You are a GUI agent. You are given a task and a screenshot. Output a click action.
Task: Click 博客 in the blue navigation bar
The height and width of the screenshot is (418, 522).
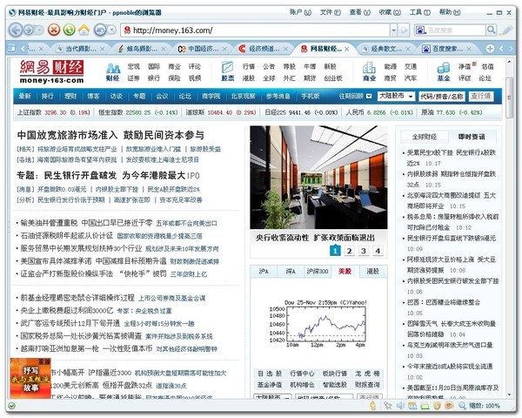[x=93, y=97]
